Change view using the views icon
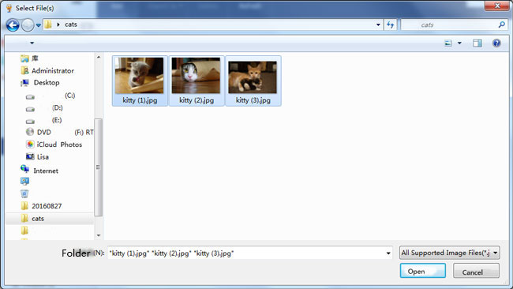Viewport: 513px width, 289px height. point(448,43)
